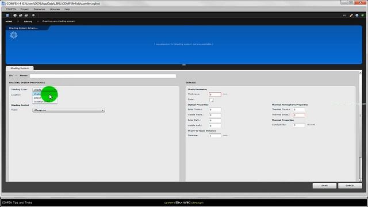Click the Solar Refl. input field
The height and width of the screenshot is (207, 368).
click(215, 121)
